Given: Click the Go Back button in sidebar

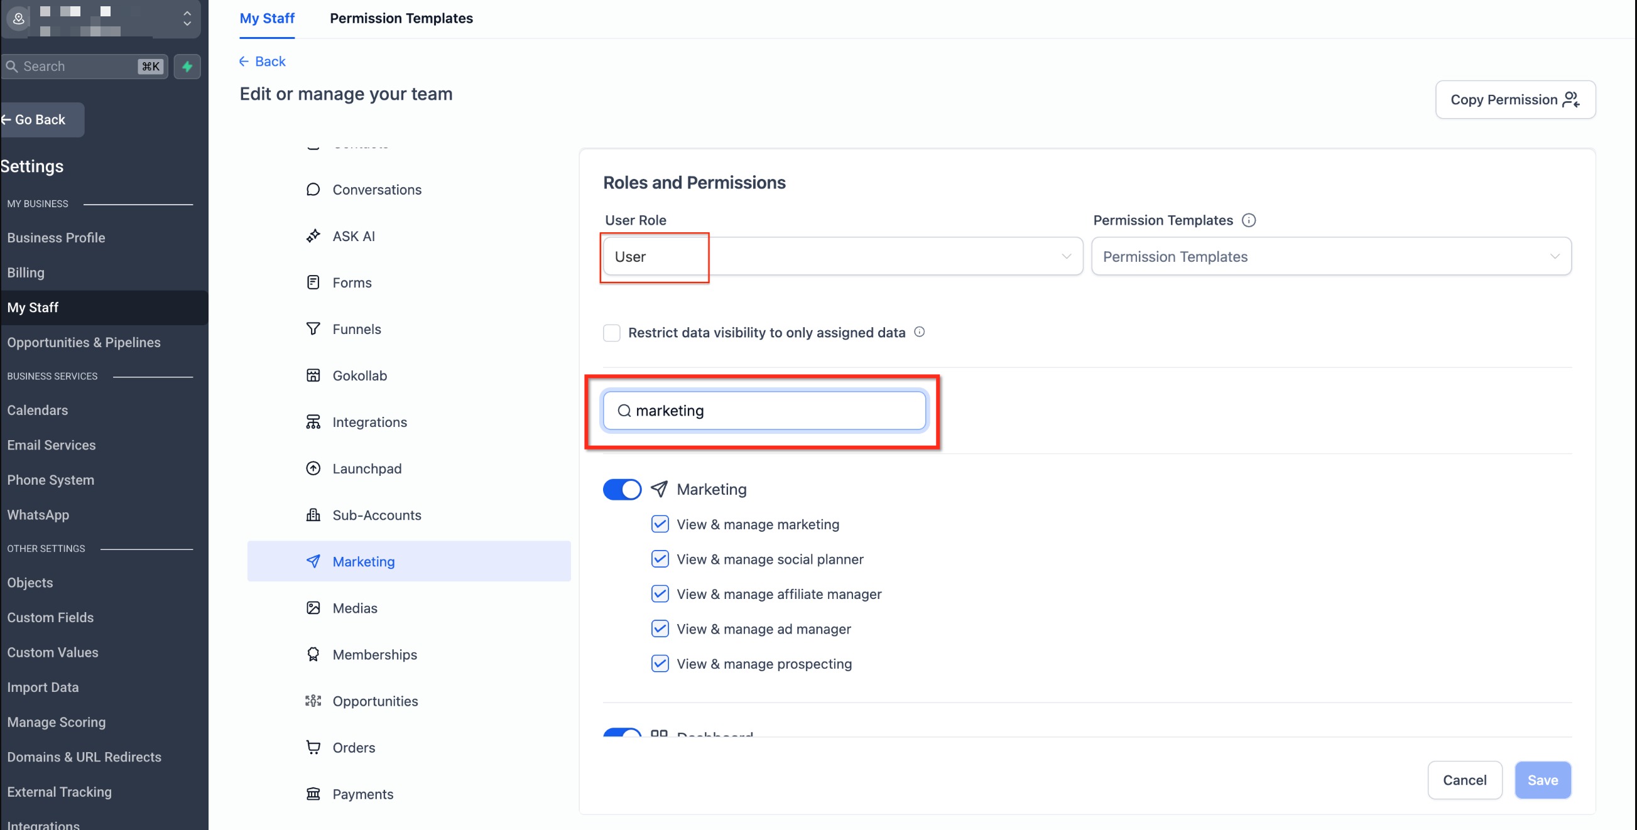Looking at the screenshot, I should click(41, 119).
